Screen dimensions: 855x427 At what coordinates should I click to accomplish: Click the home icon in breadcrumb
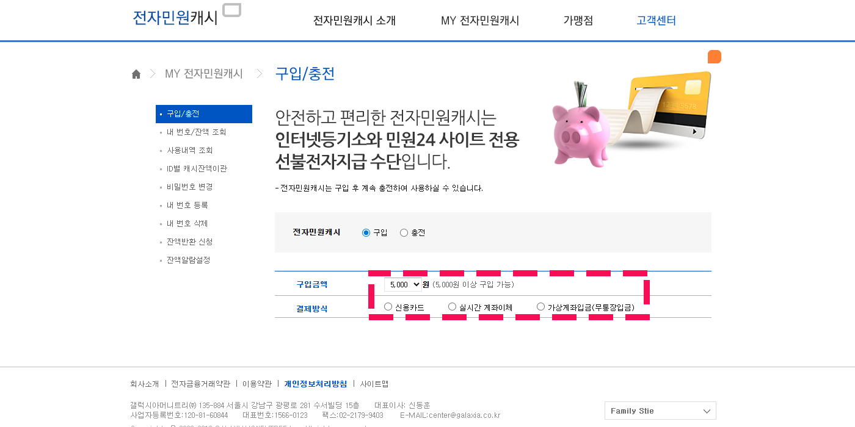click(136, 74)
